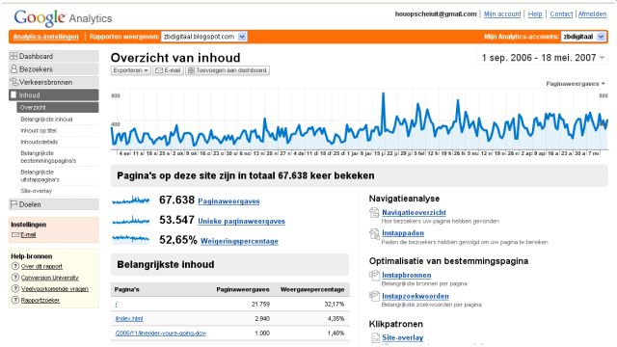Click the Google Analytics logo
Viewport: 617px width, 347px height.
[x=63, y=17]
